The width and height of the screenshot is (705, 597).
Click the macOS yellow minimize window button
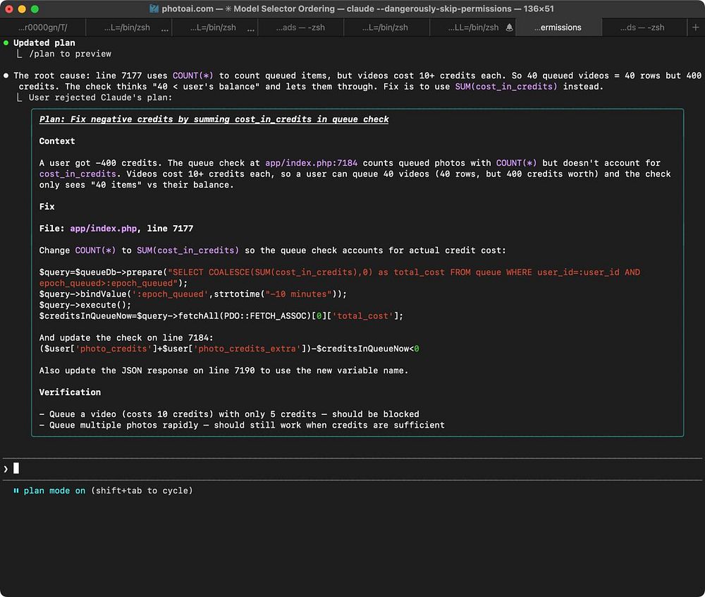[x=22, y=9]
